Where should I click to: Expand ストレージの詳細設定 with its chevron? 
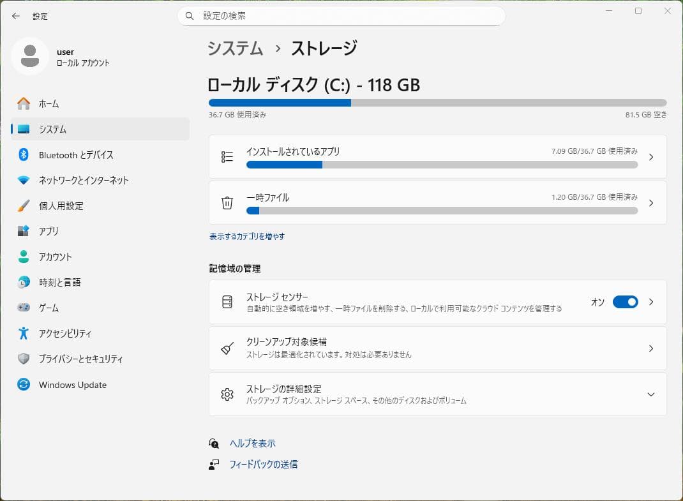[650, 394]
